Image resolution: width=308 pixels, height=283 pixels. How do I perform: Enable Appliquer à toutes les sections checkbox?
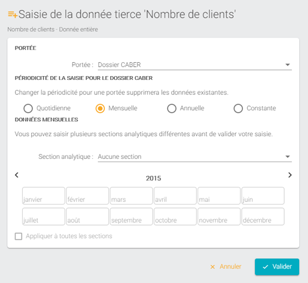[18, 236]
